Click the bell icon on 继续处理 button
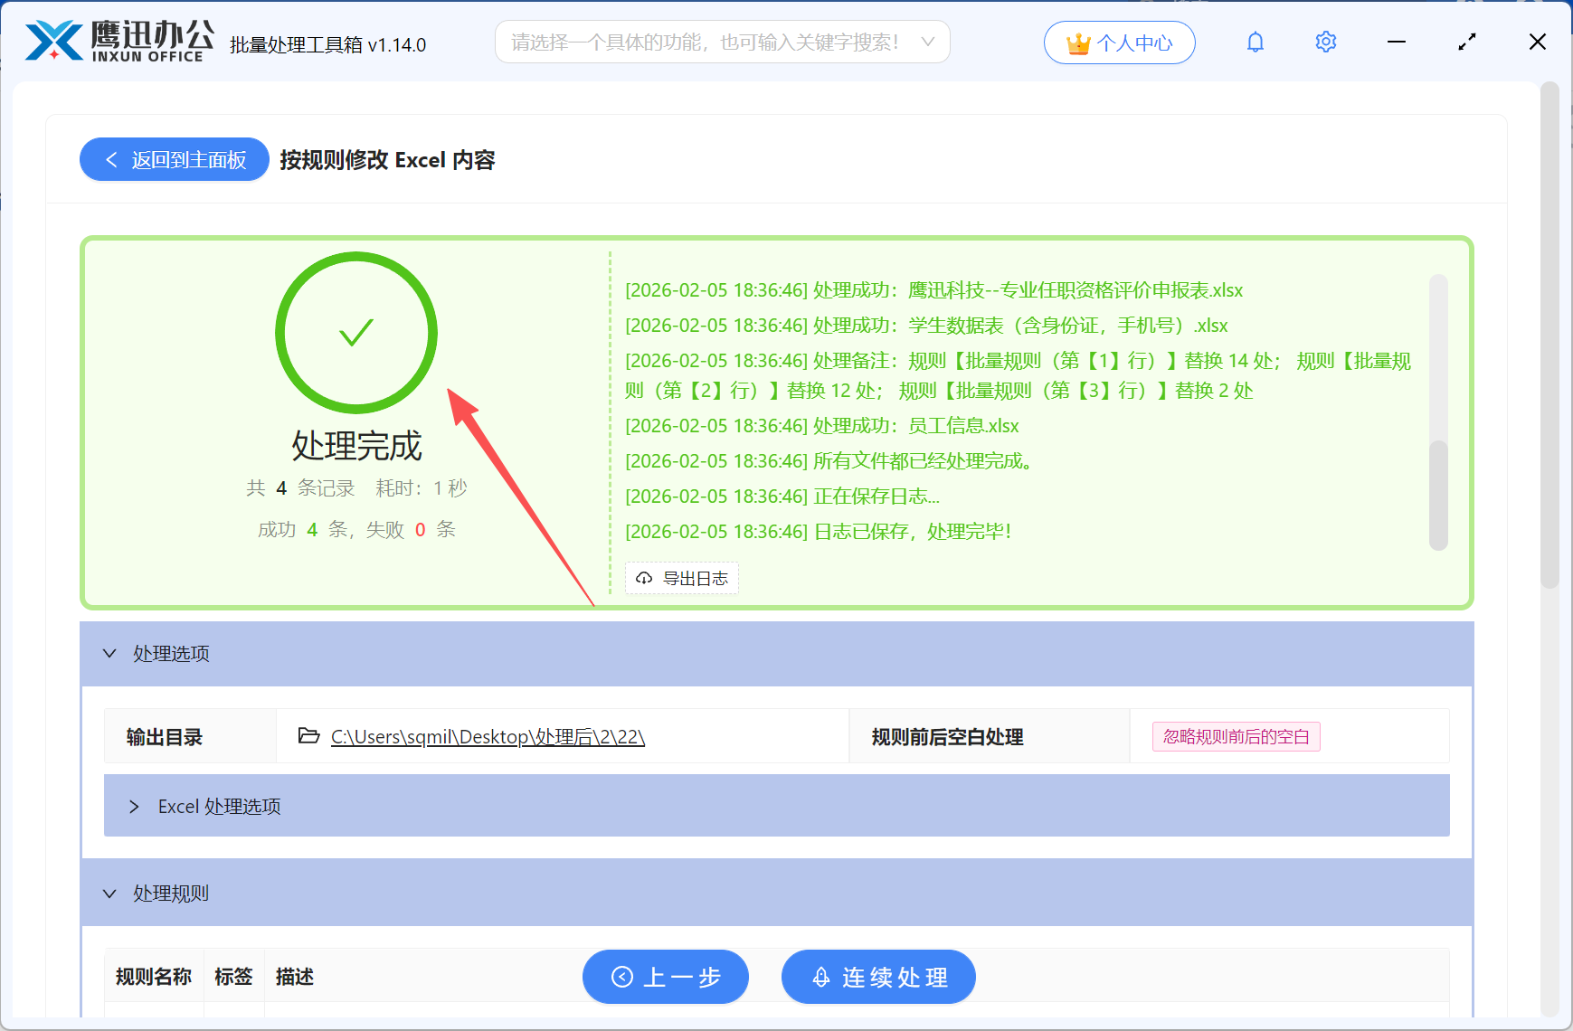Screen dimensions: 1573x1031 coord(820,977)
